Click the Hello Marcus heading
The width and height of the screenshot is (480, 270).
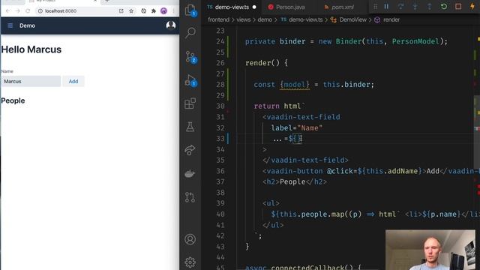(31, 49)
